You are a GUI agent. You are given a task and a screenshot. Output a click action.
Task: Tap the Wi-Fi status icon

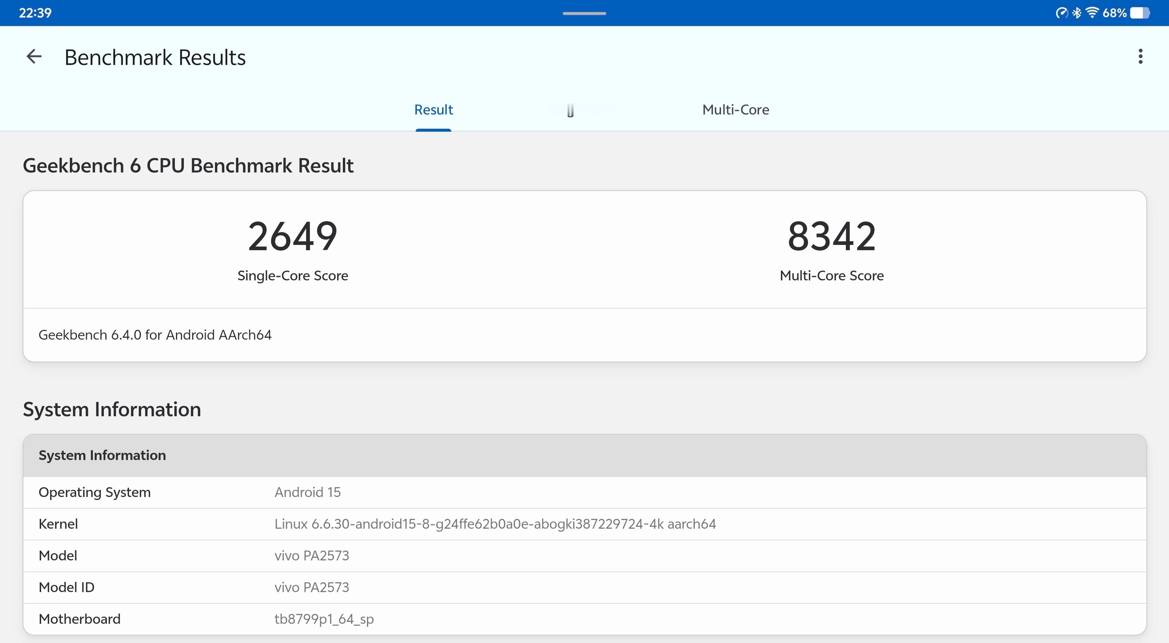coord(1092,13)
